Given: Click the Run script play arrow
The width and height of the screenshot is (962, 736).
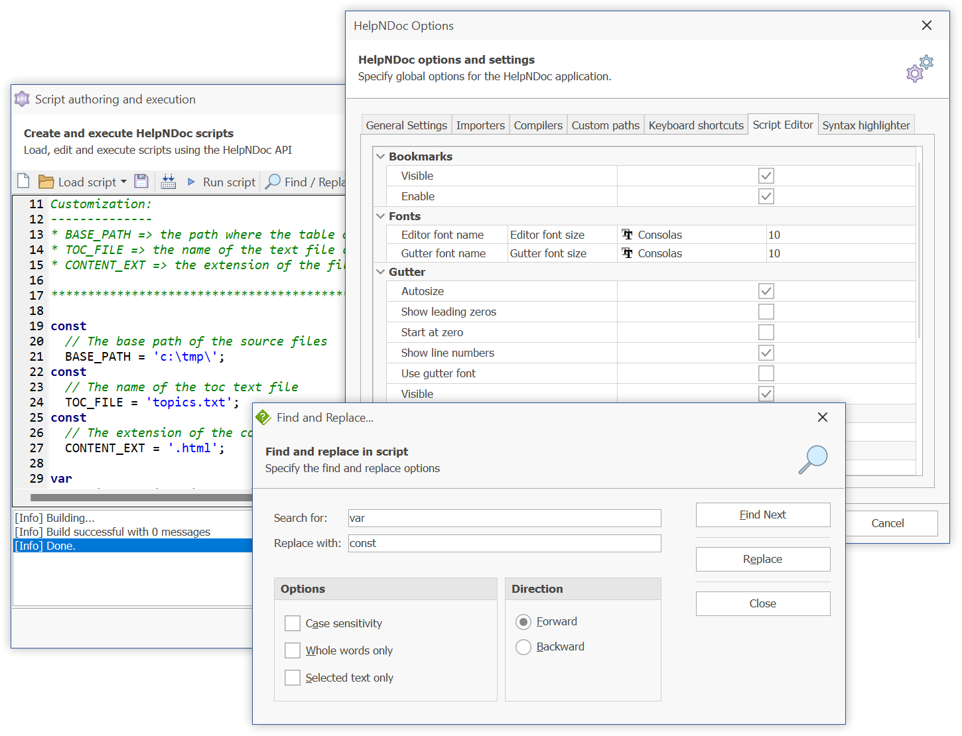Looking at the screenshot, I should (x=191, y=182).
